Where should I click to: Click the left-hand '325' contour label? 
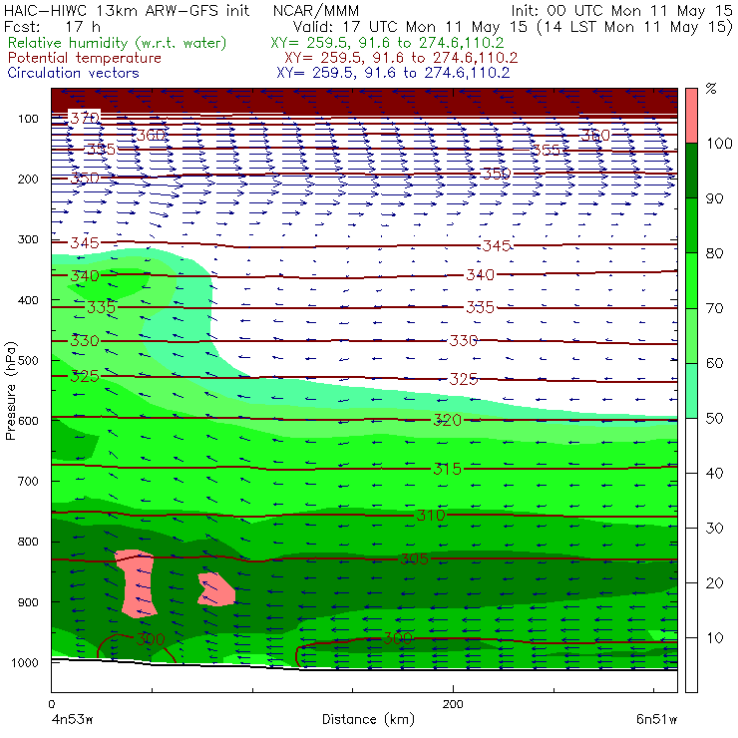point(85,376)
